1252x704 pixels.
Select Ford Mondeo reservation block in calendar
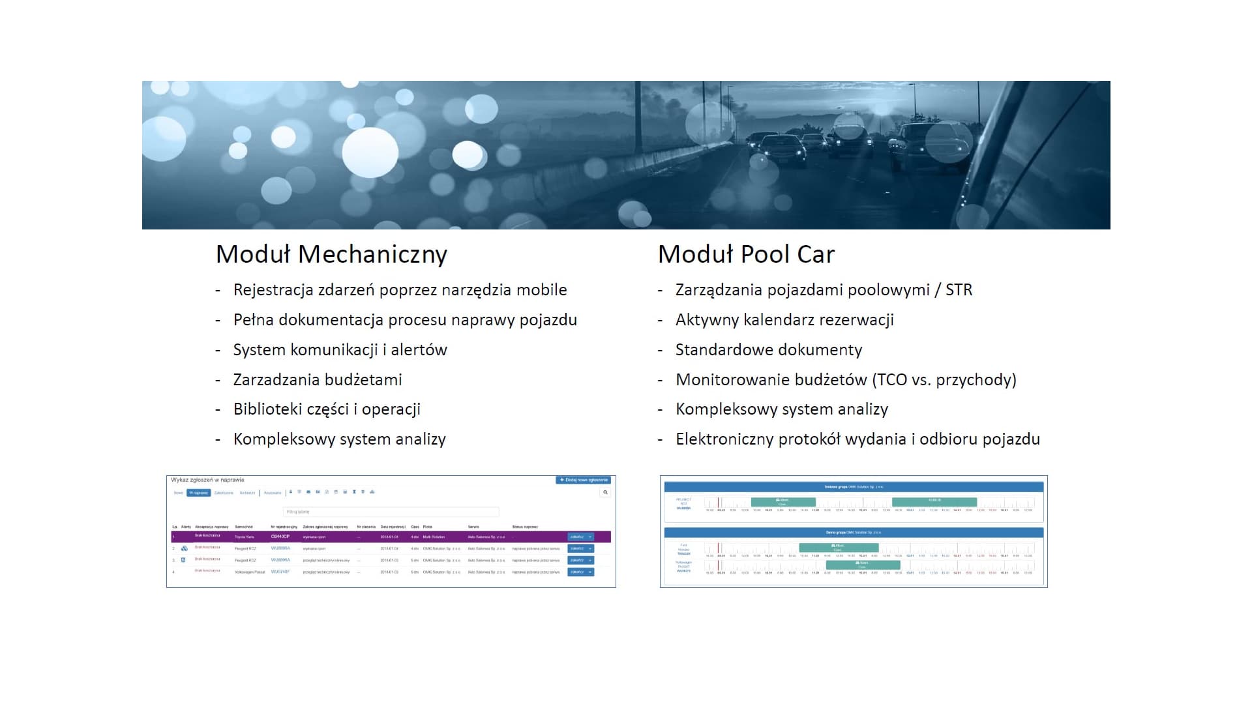click(839, 548)
